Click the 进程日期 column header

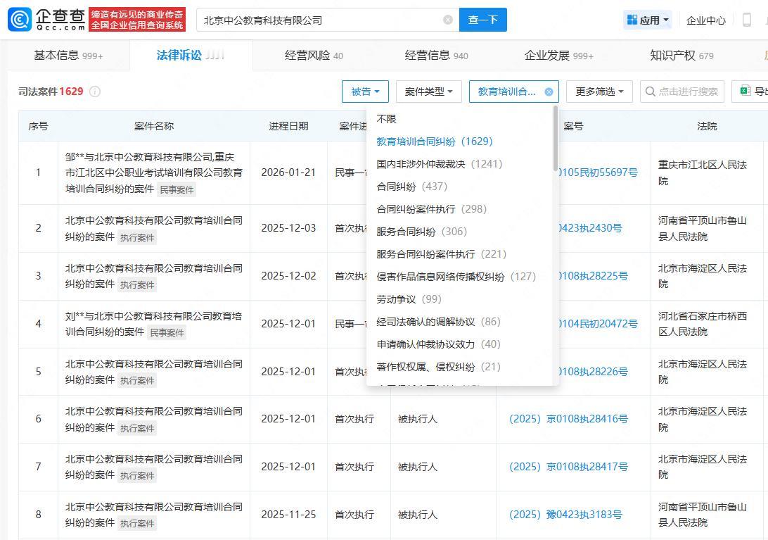(288, 126)
